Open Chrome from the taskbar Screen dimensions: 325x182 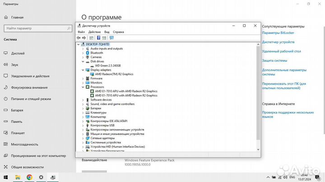pos(29,177)
